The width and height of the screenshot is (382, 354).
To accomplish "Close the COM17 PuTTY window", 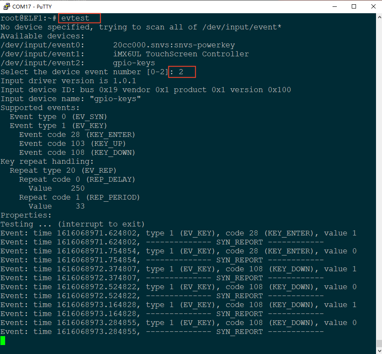I will pyautogui.click(x=373, y=6).
